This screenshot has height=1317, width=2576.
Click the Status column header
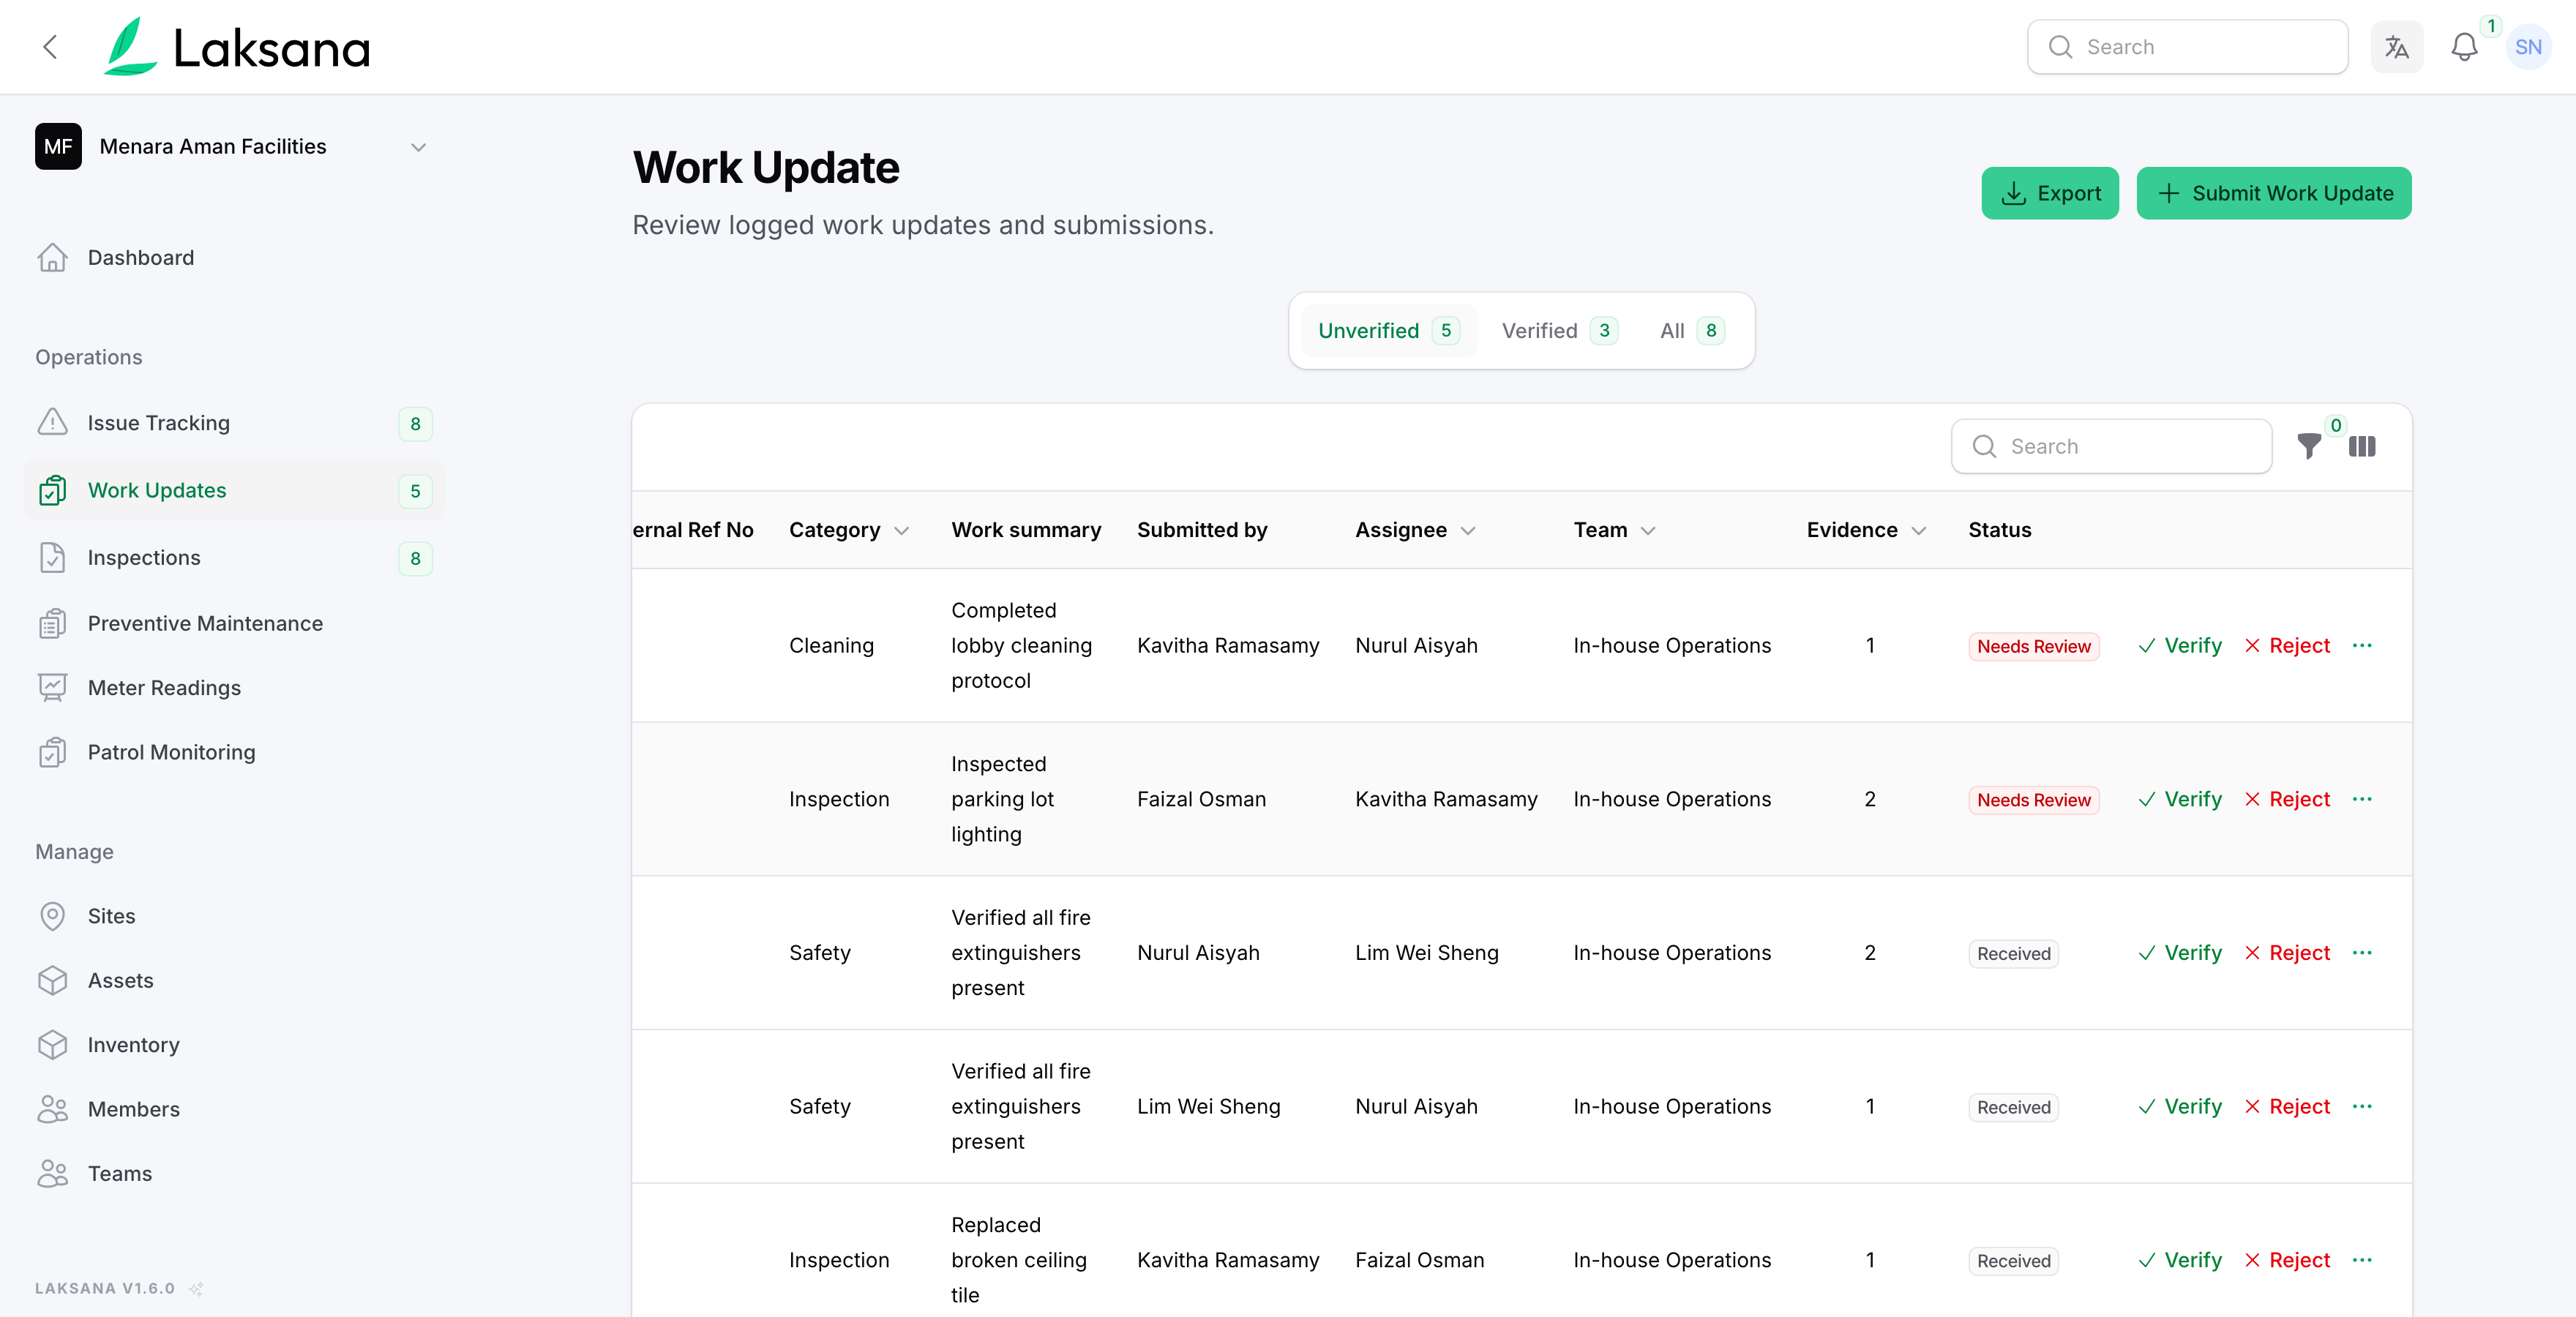pyautogui.click(x=2000, y=530)
